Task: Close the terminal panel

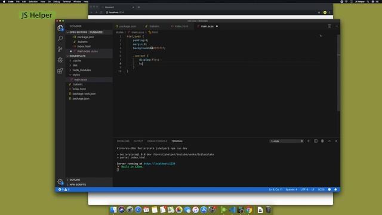Action: point(336,141)
